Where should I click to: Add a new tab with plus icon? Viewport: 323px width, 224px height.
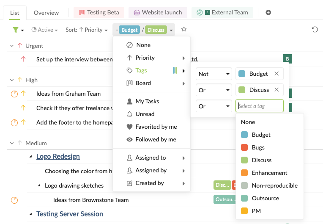268,13
